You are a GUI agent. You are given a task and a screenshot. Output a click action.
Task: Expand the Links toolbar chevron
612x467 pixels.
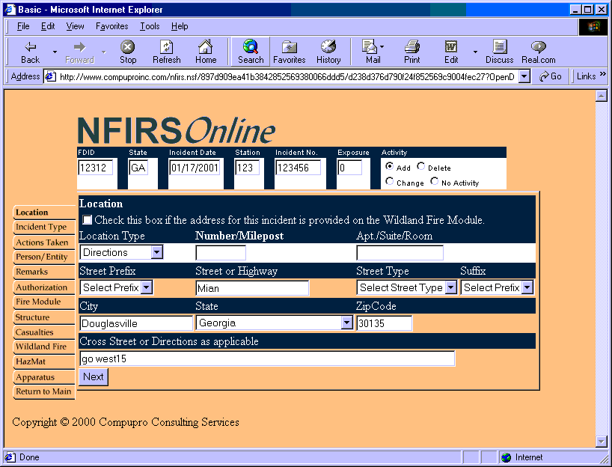(602, 73)
